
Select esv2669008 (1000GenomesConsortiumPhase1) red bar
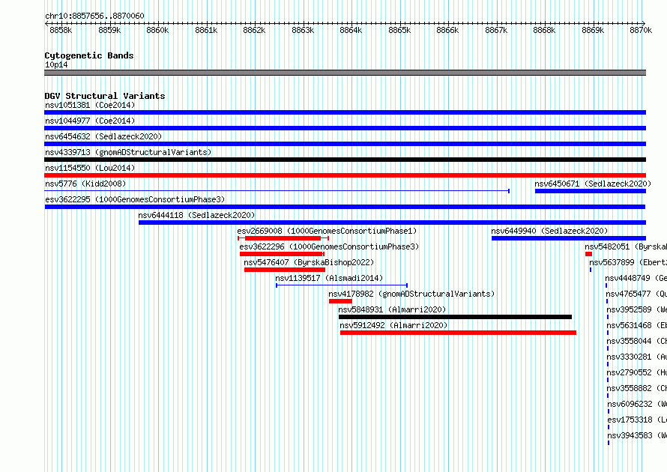click(x=283, y=238)
